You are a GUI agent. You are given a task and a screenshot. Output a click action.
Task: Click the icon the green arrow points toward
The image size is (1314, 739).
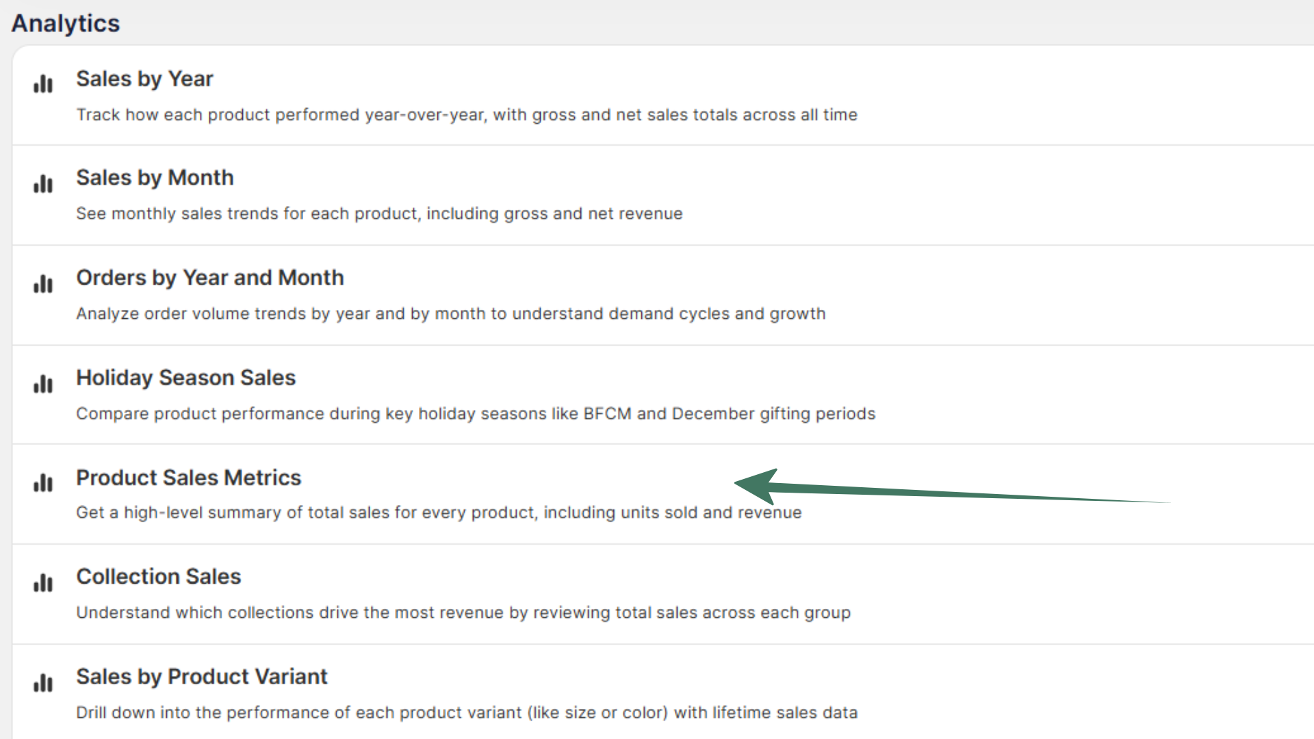coord(42,483)
